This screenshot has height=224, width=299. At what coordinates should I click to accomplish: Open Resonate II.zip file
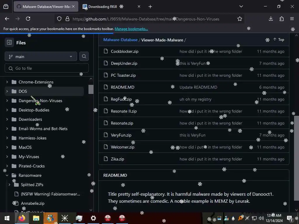click(x=124, y=111)
